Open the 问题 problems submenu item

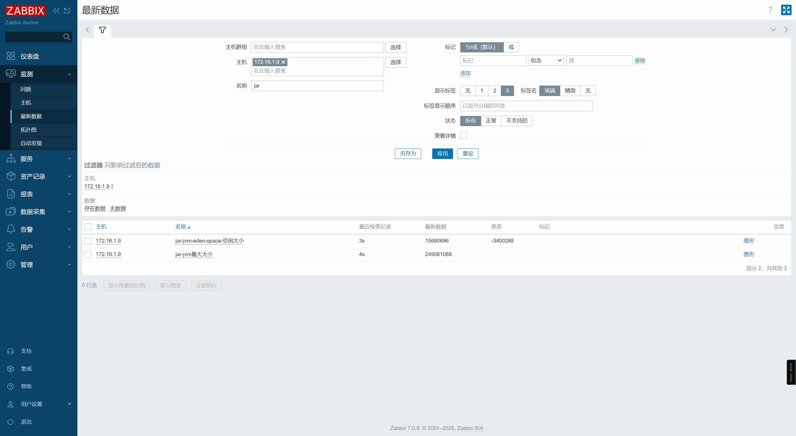pos(44,89)
